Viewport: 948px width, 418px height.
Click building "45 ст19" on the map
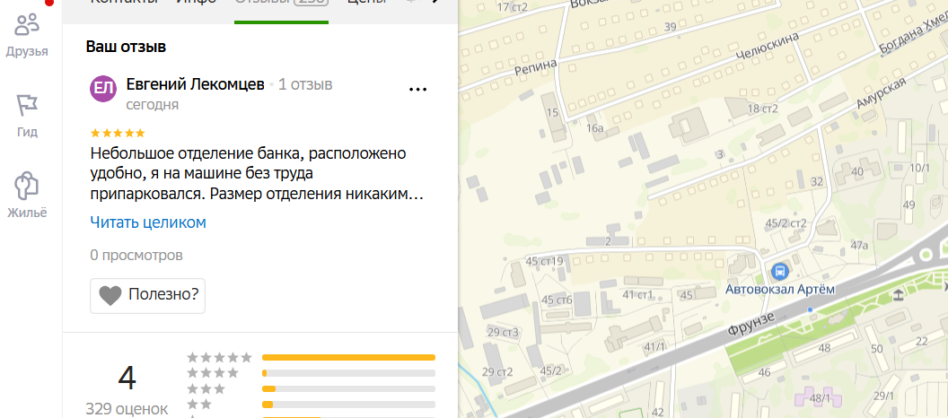(545, 262)
